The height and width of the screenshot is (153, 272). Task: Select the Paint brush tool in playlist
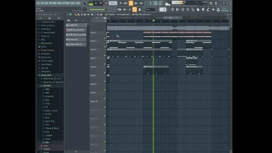pos(79,14)
